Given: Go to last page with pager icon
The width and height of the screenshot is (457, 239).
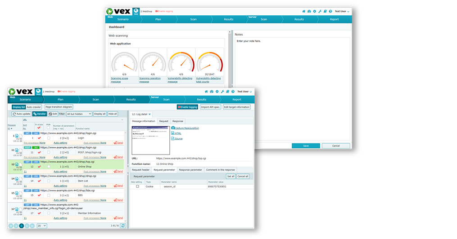Looking at the screenshot, I should point(32,226).
